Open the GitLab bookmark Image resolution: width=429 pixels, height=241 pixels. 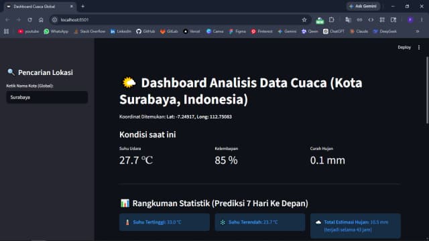coord(169,31)
